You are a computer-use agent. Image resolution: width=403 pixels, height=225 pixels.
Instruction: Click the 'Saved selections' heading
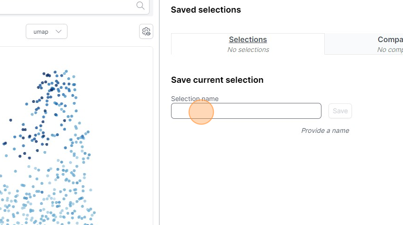click(x=206, y=10)
